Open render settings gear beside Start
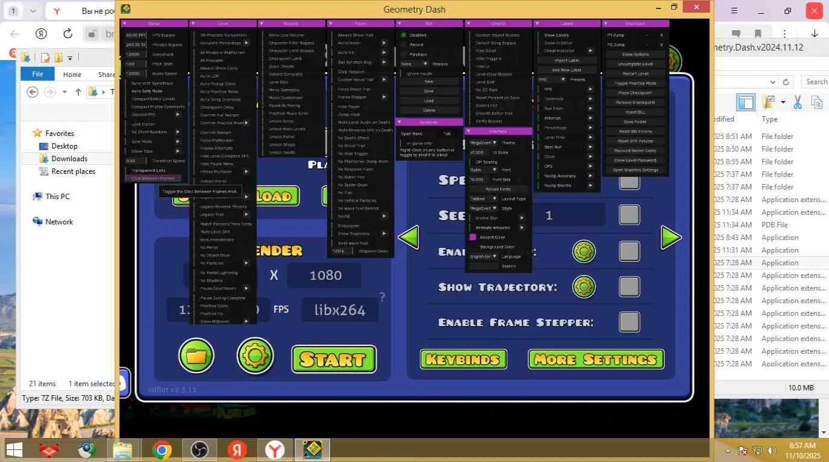This screenshot has height=462, width=829. (x=255, y=356)
